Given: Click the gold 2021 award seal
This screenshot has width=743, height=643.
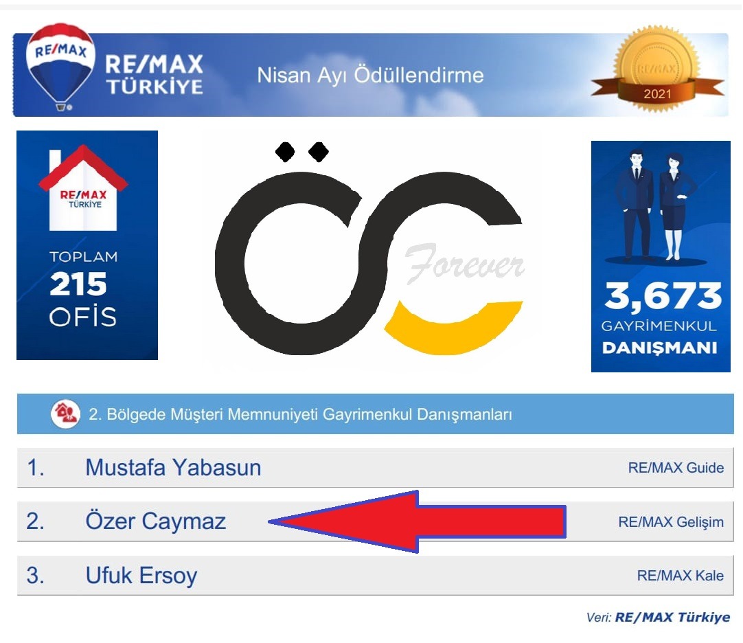Looking at the screenshot, I should (x=657, y=69).
